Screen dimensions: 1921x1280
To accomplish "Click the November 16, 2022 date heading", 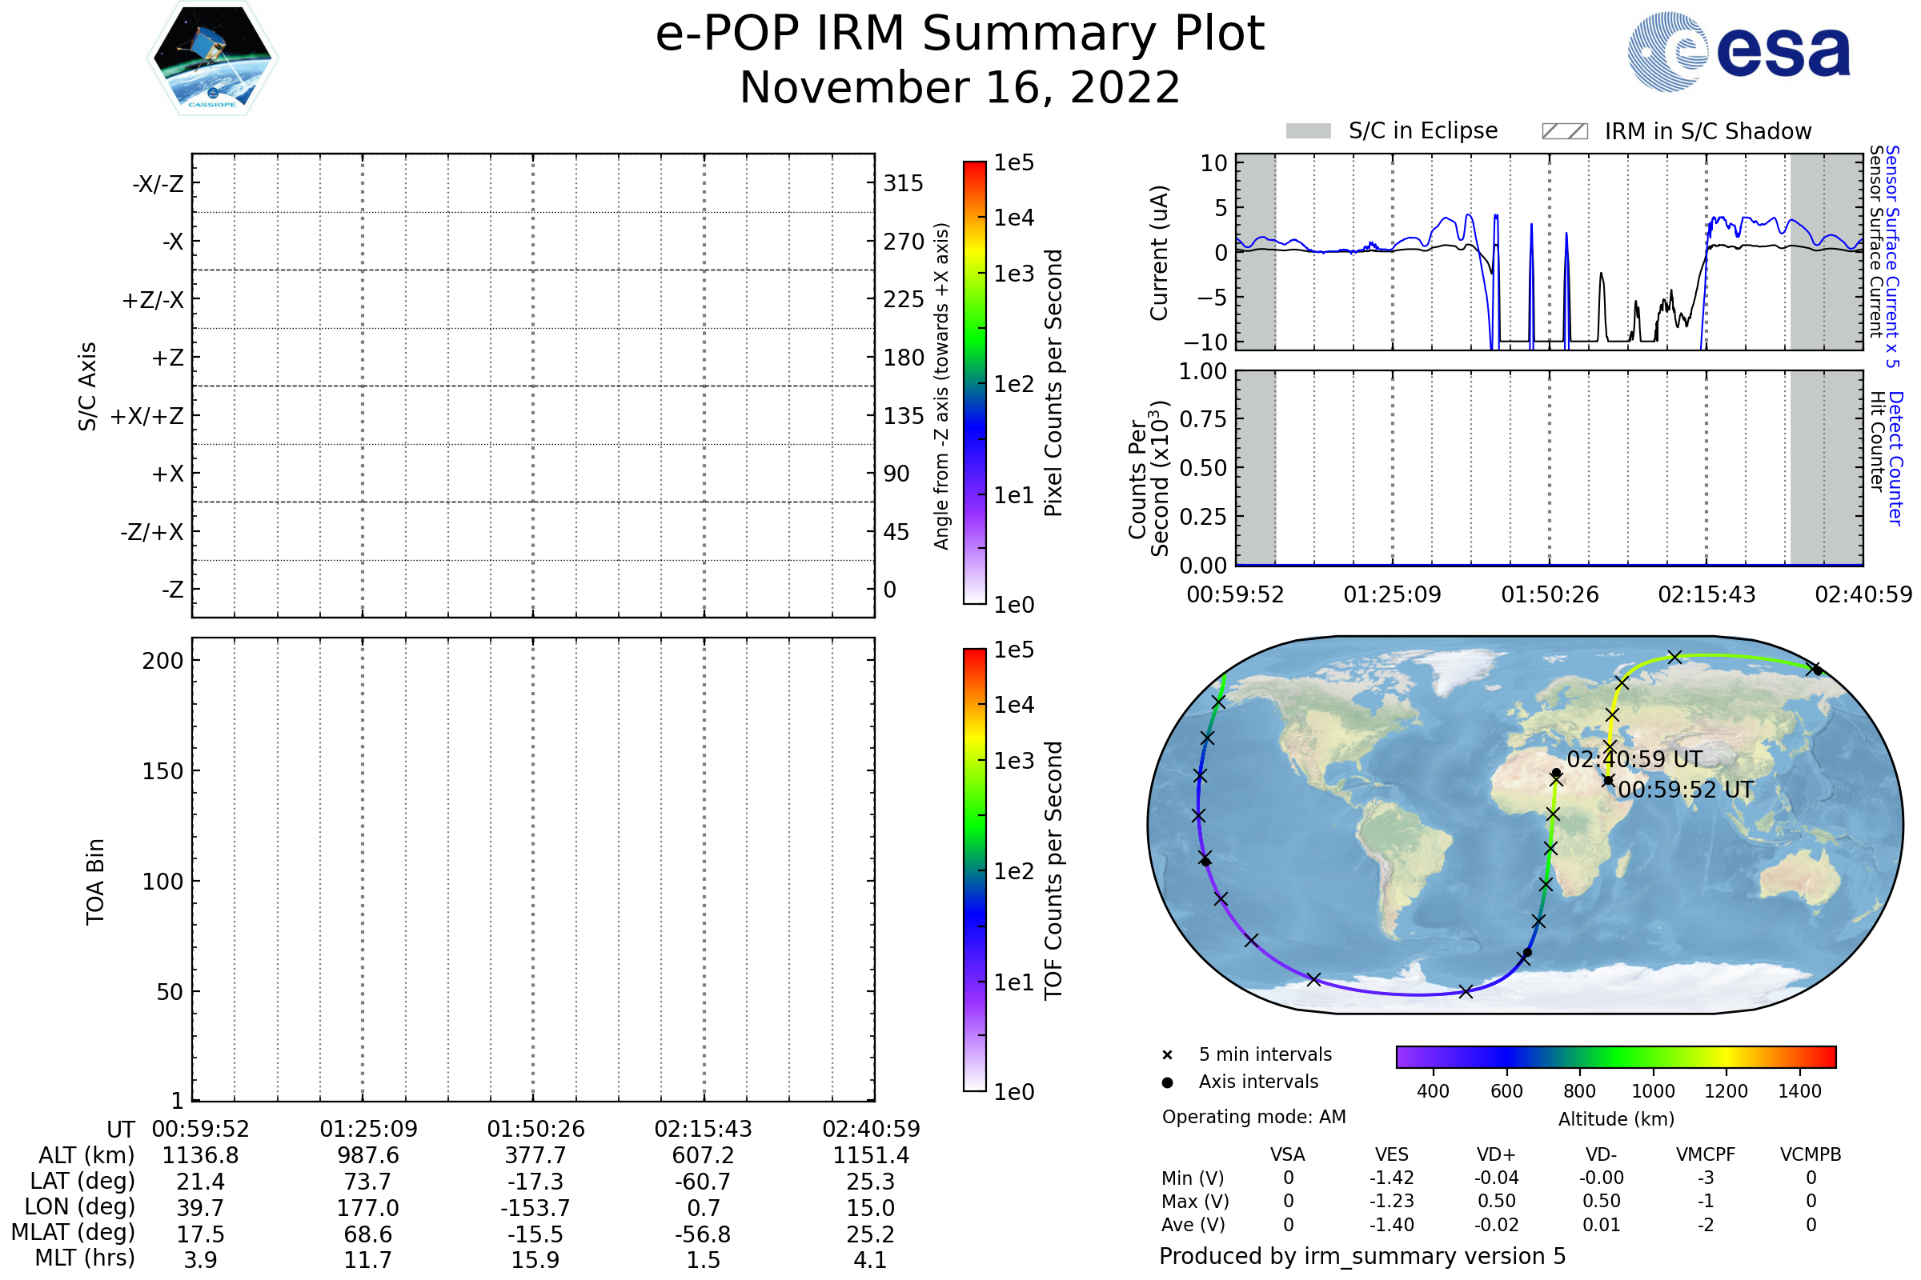I will coord(960,88).
